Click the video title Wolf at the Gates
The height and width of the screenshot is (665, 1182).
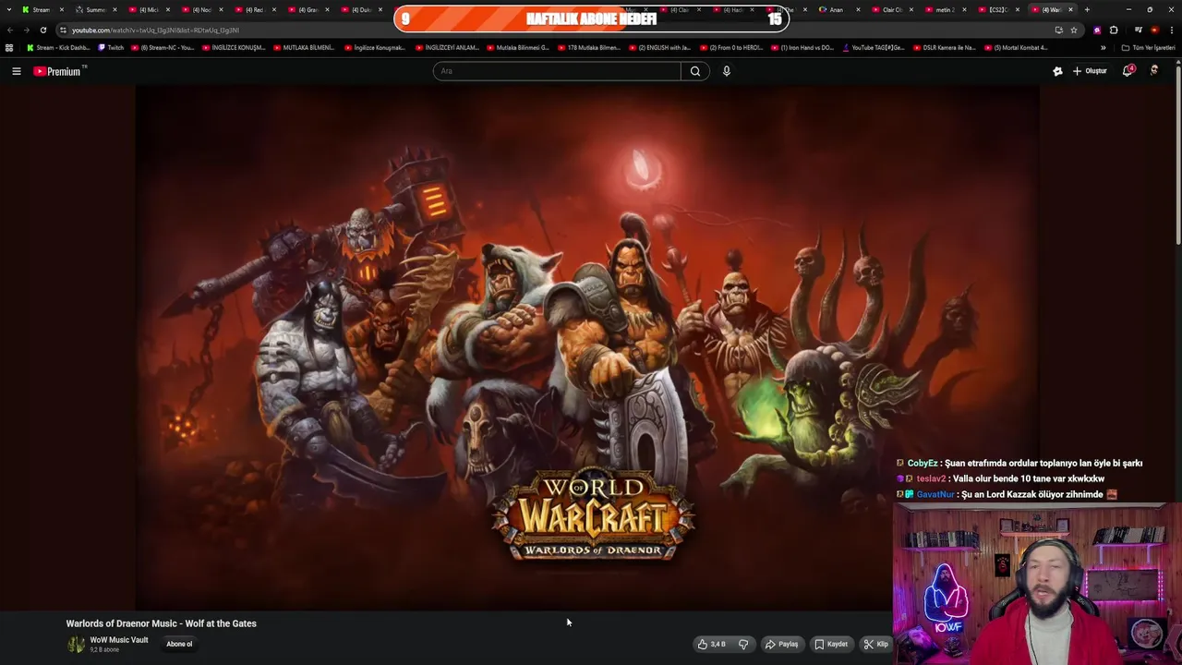[x=161, y=623]
